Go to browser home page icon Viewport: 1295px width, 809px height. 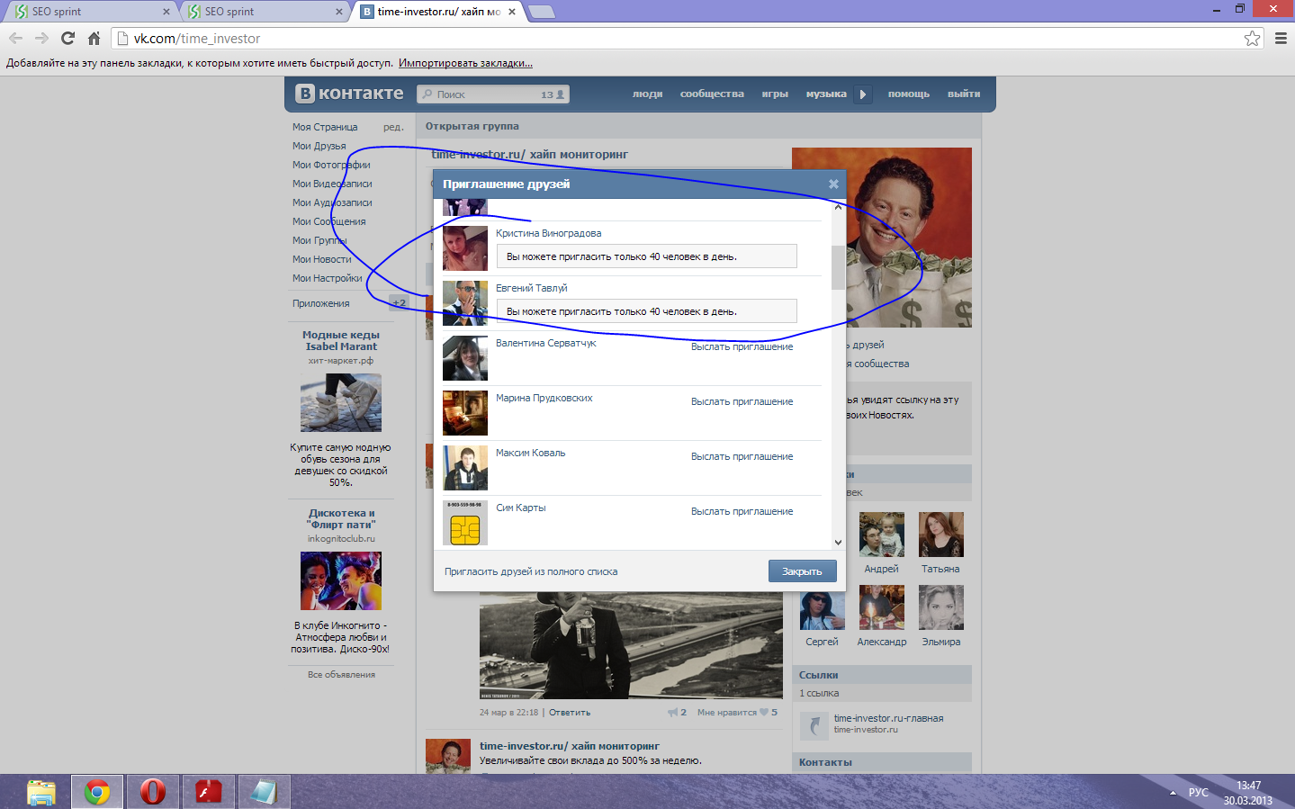pyautogui.click(x=94, y=39)
